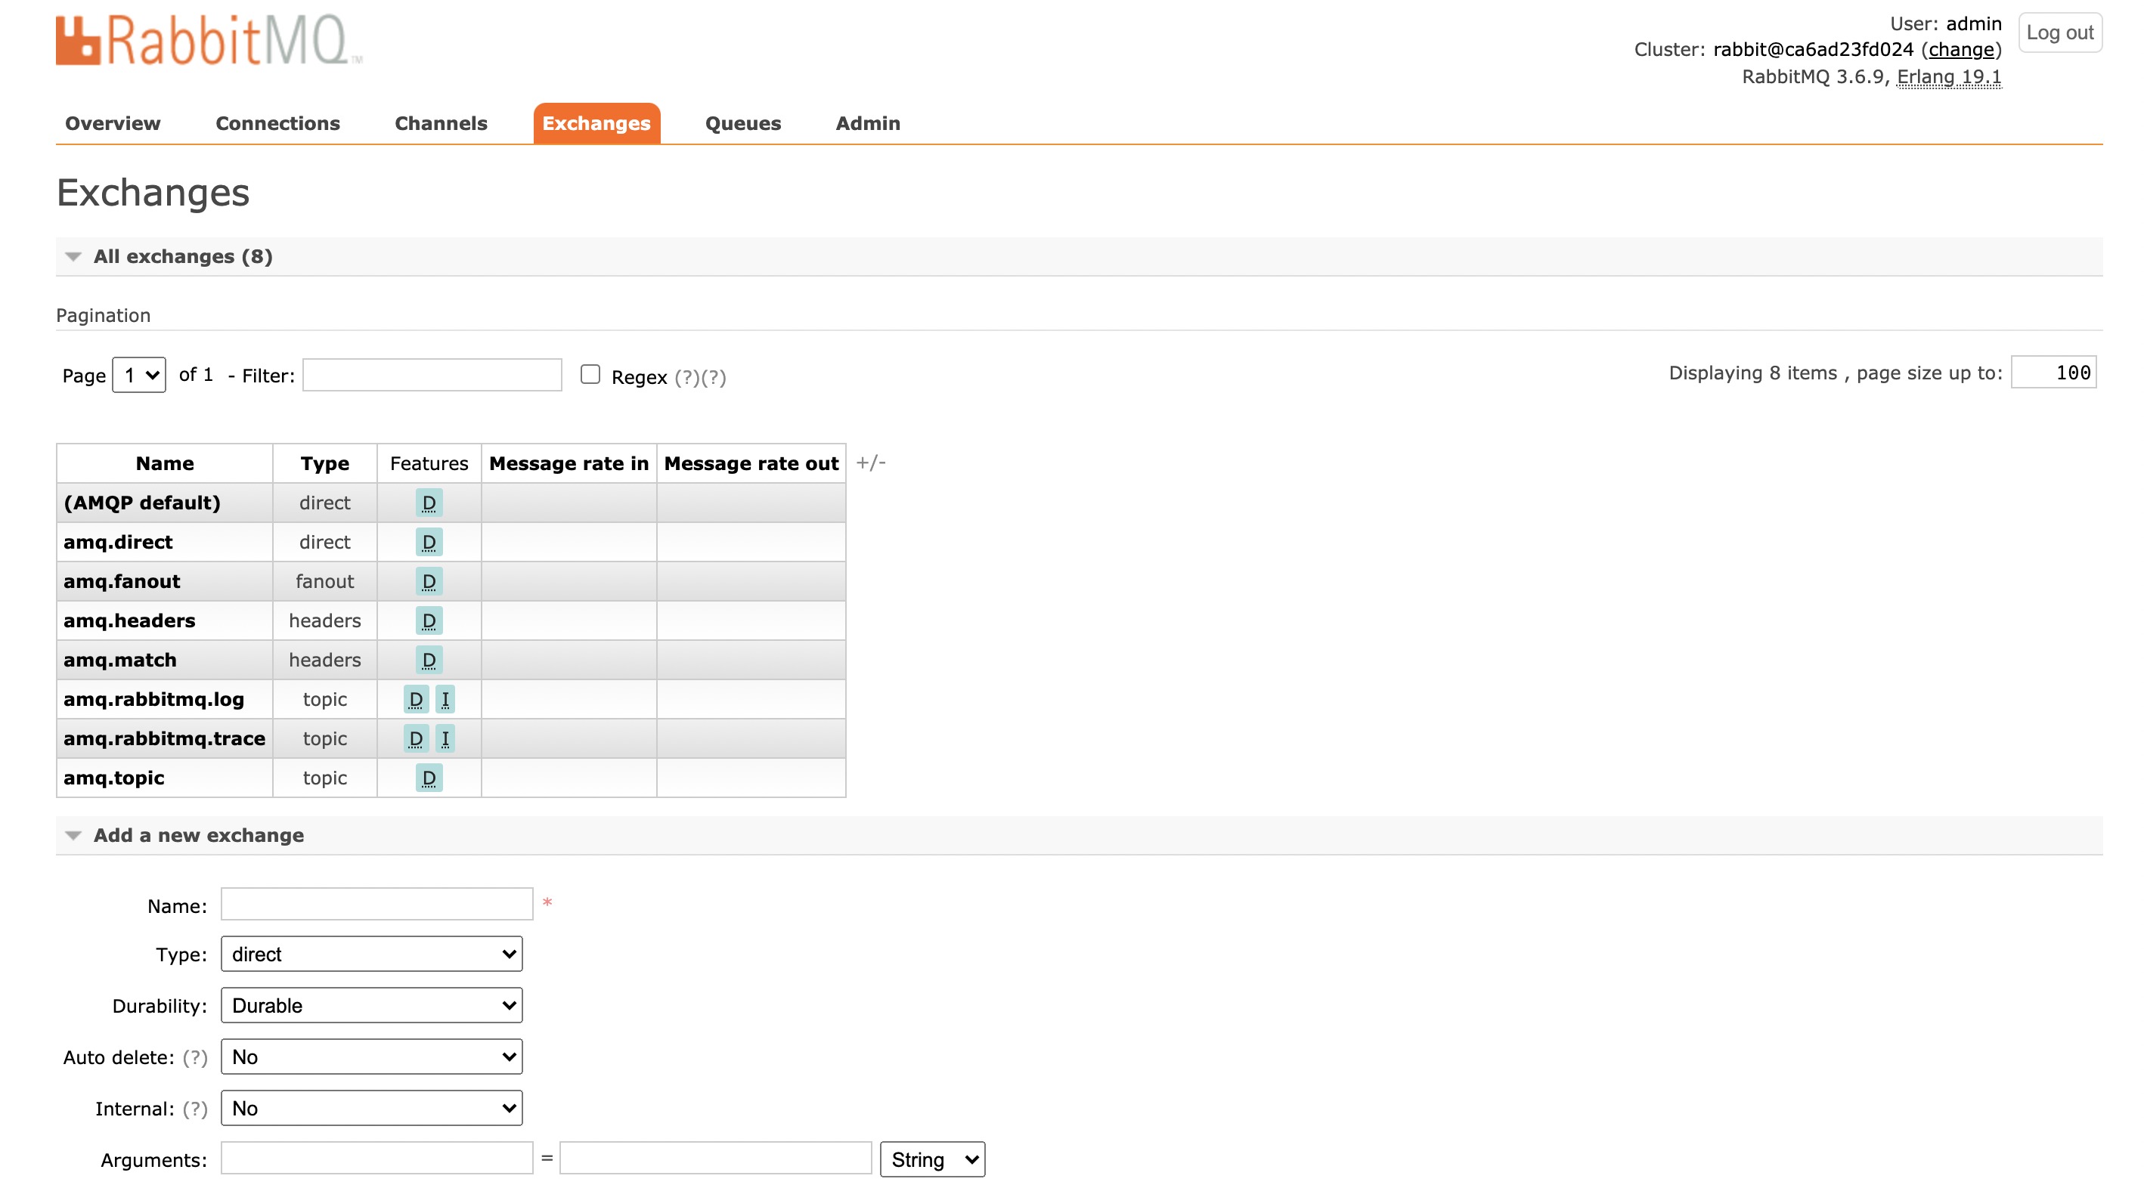Open the amq.fanout exchange

point(122,582)
